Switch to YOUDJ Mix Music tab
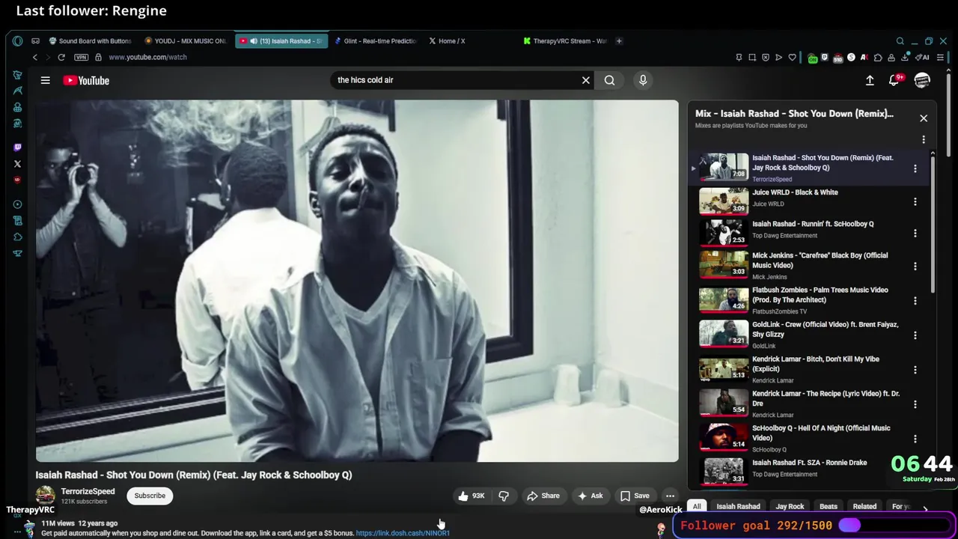 tap(186, 41)
